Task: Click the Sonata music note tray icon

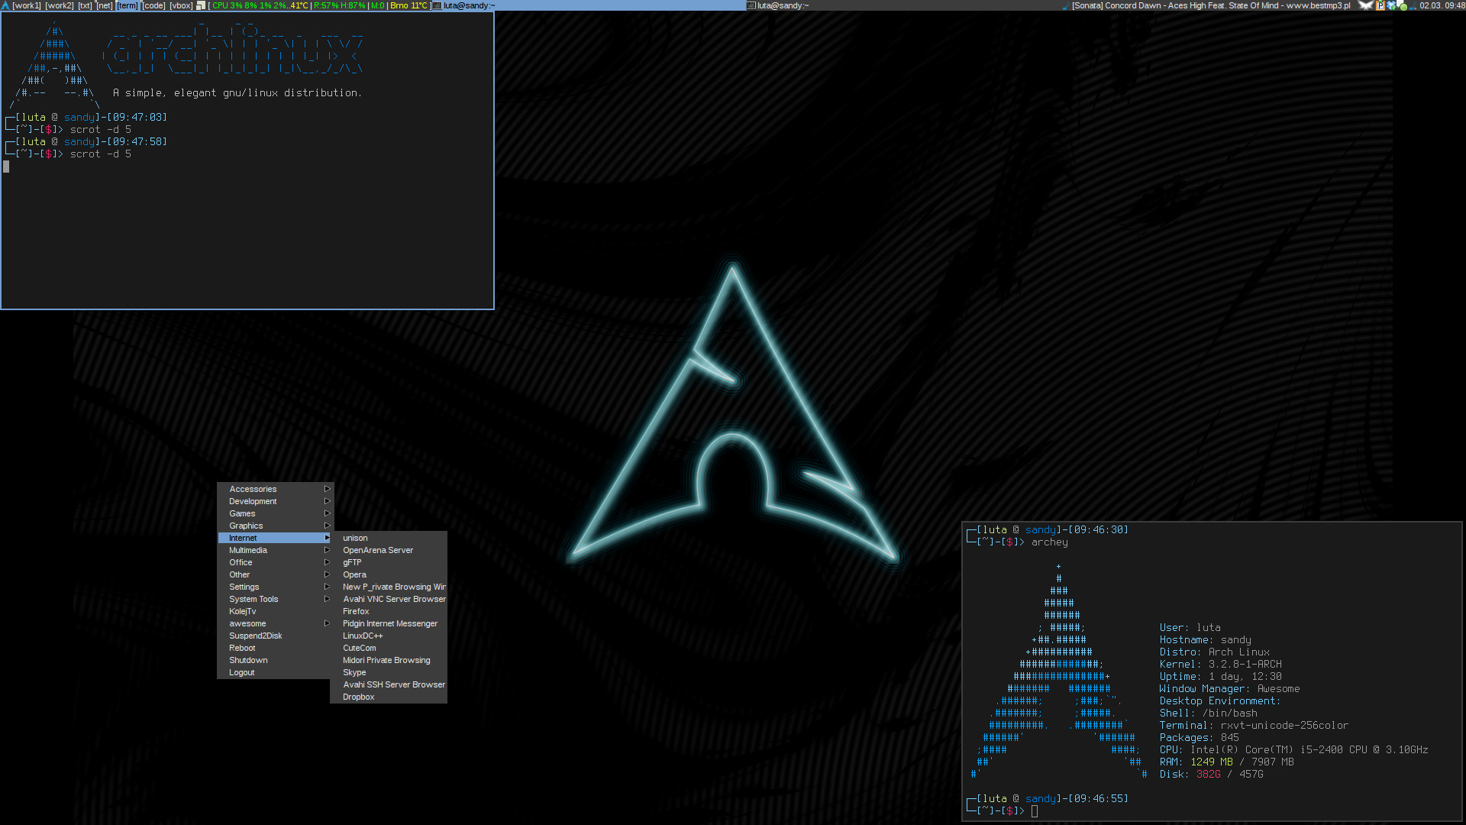Action: coord(1413,5)
